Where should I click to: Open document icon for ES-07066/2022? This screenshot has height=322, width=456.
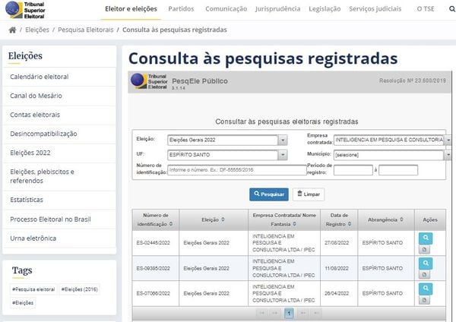[424, 300]
